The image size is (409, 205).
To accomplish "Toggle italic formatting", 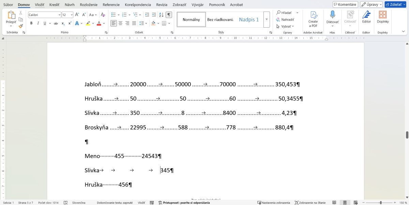I will coord(38,23).
